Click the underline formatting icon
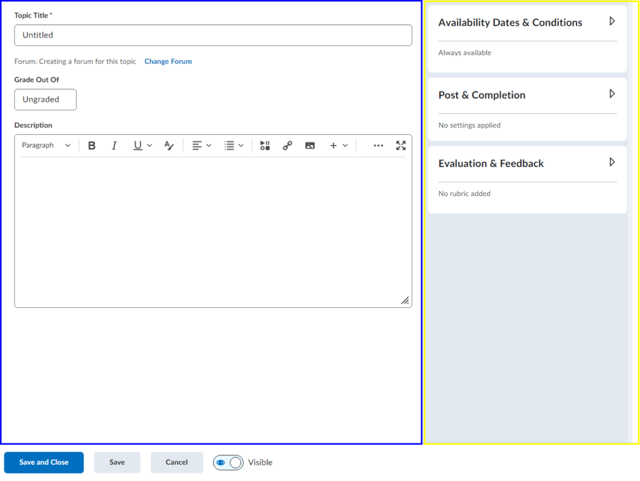The height and width of the screenshot is (481, 640). coord(137,146)
